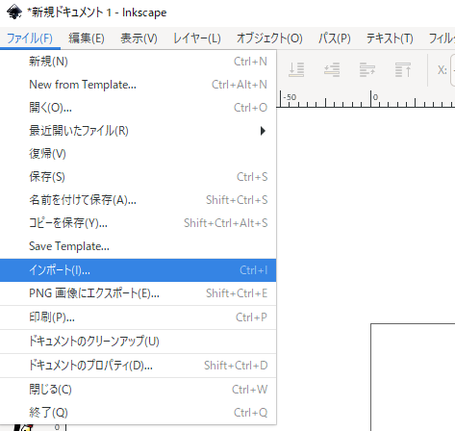Click the lower selection to bottom icon
455x431 pixels.
[x=296, y=69]
